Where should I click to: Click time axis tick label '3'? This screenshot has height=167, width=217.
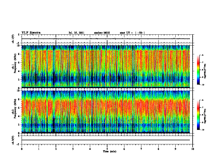click(x=73, y=149)
